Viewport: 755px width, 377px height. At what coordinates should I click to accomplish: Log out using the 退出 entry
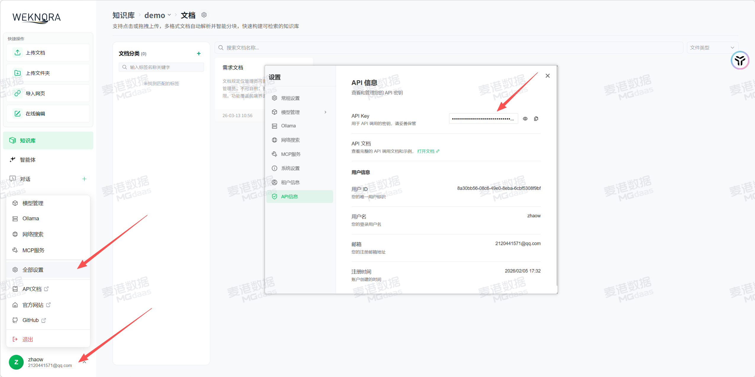(x=28, y=339)
